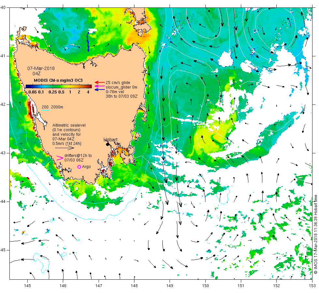Click the '2000m' depth contour label
This screenshot has width=319, height=293.
click(x=57, y=107)
